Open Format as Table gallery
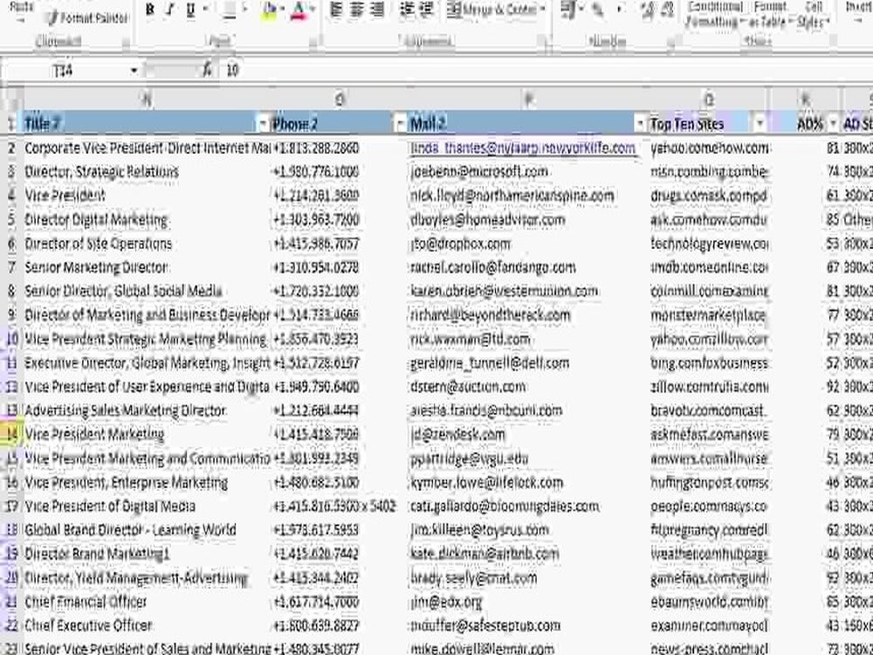Screen dimensions: 873x655 coord(770,14)
